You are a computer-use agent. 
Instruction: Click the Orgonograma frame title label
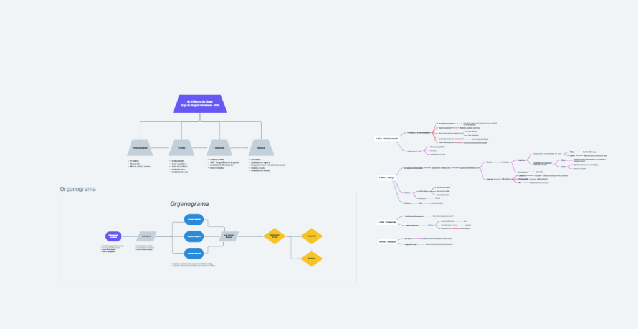pos(78,189)
